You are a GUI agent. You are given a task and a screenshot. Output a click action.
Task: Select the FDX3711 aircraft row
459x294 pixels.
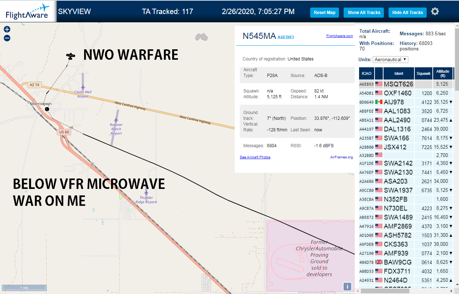click(406, 271)
